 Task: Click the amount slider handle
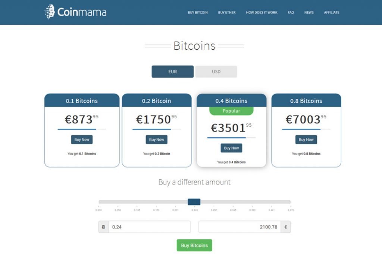tap(194, 202)
